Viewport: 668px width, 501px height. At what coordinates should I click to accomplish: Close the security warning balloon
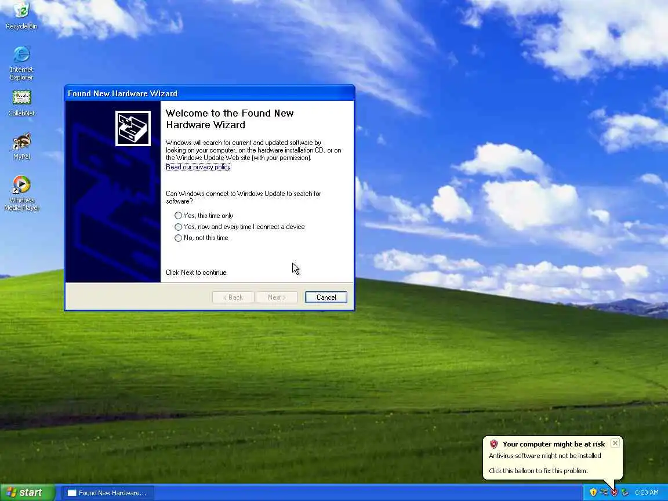click(x=615, y=443)
